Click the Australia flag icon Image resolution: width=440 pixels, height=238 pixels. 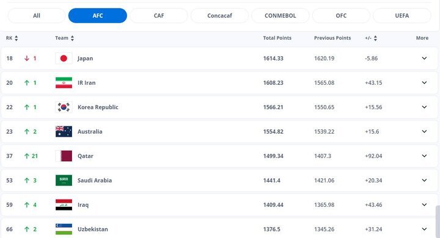(x=64, y=131)
